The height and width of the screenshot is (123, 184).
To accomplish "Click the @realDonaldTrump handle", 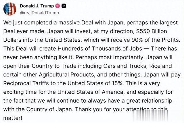I will [x=39, y=13].
